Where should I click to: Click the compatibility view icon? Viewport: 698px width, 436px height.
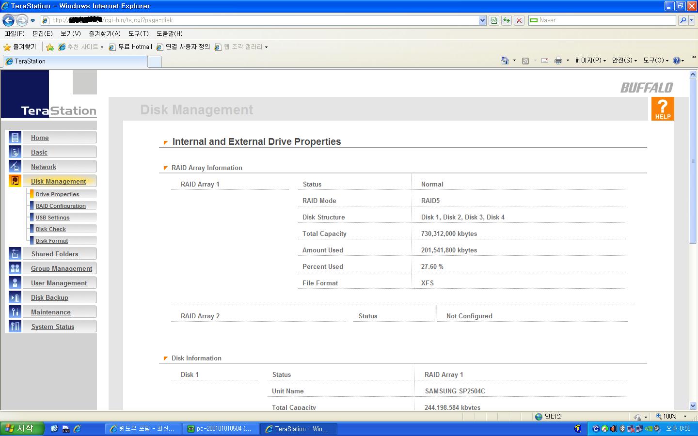[494, 20]
